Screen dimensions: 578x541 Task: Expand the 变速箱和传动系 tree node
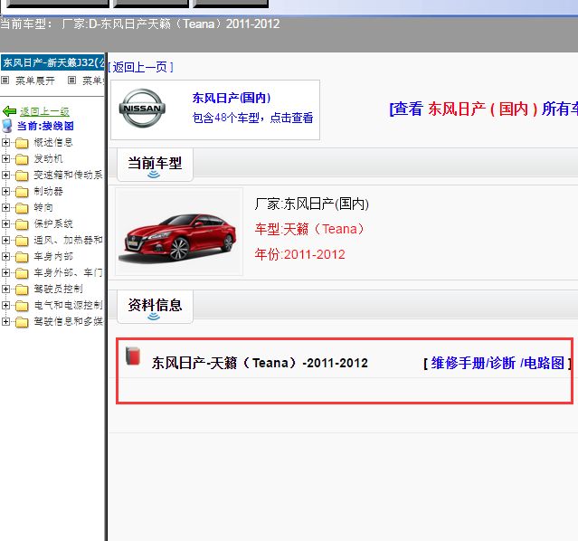click(x=5, y=175)
